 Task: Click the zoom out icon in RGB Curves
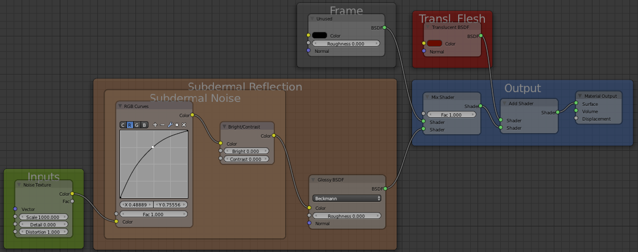click(x=162, y=125)
